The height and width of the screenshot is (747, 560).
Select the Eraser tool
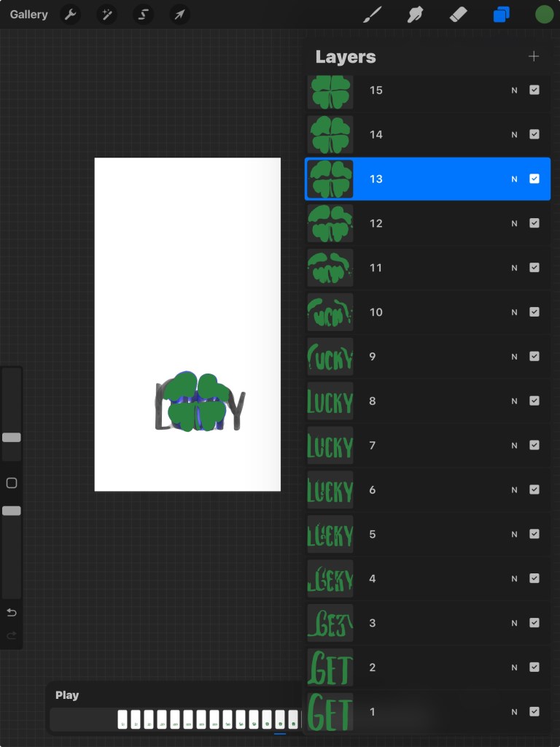458,15
